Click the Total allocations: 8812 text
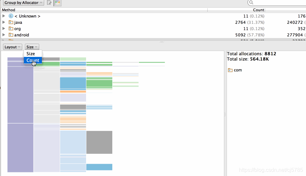306x176 pixels. click(x=252, y=54)
